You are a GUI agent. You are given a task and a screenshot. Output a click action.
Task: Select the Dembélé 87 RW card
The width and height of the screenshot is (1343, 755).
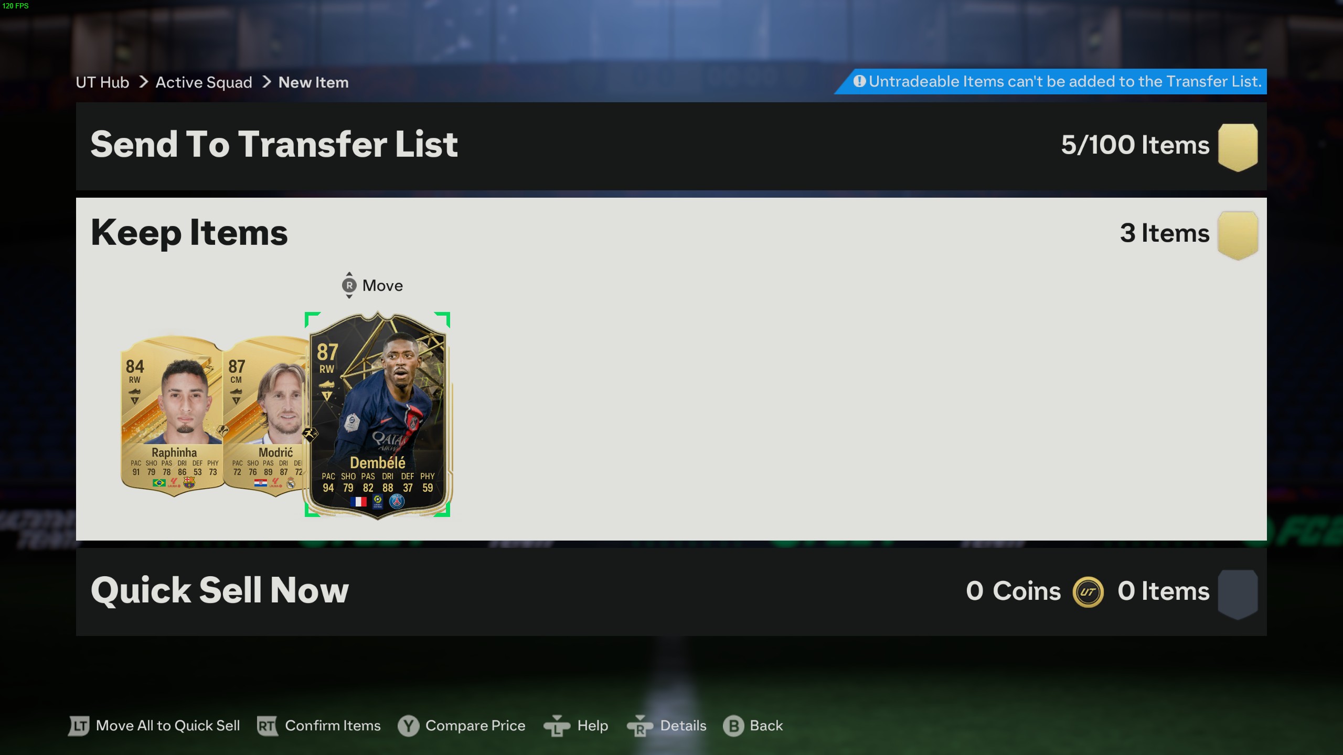[x=378, y=415]
